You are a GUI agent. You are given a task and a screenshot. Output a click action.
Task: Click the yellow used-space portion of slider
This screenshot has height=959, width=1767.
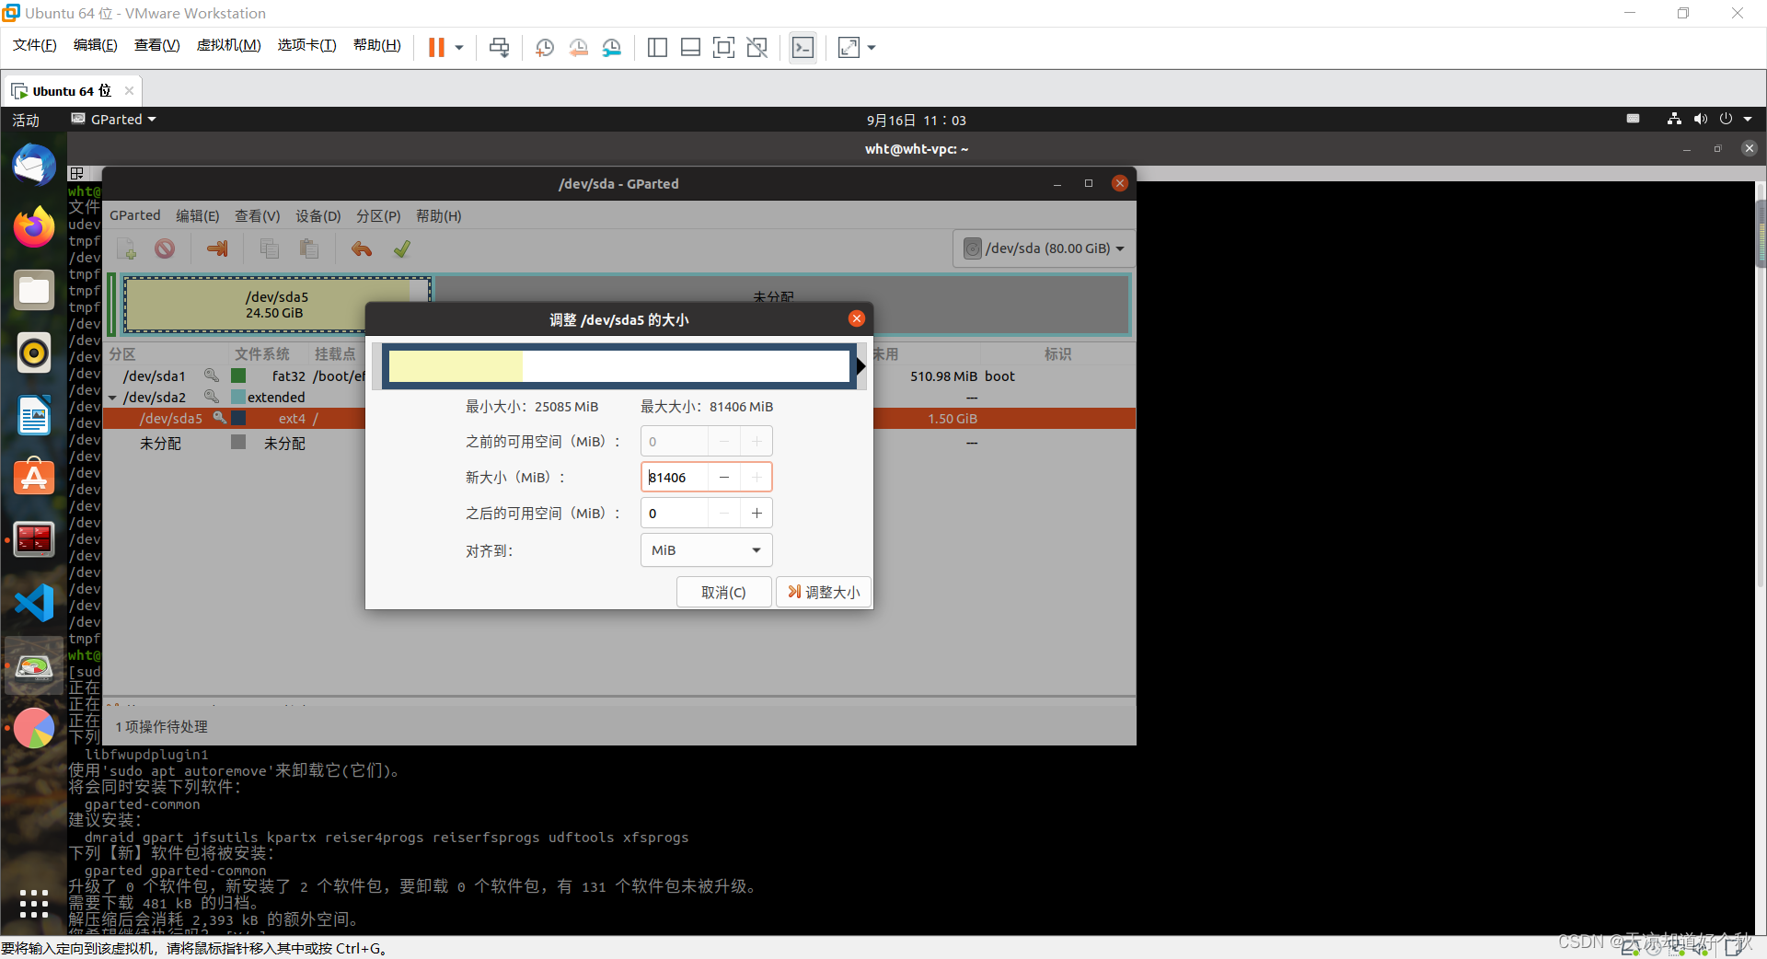(456, 366)
